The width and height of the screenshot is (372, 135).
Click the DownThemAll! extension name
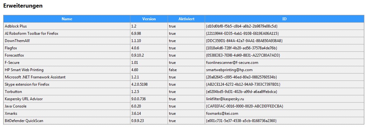click(x=18, y=41)
